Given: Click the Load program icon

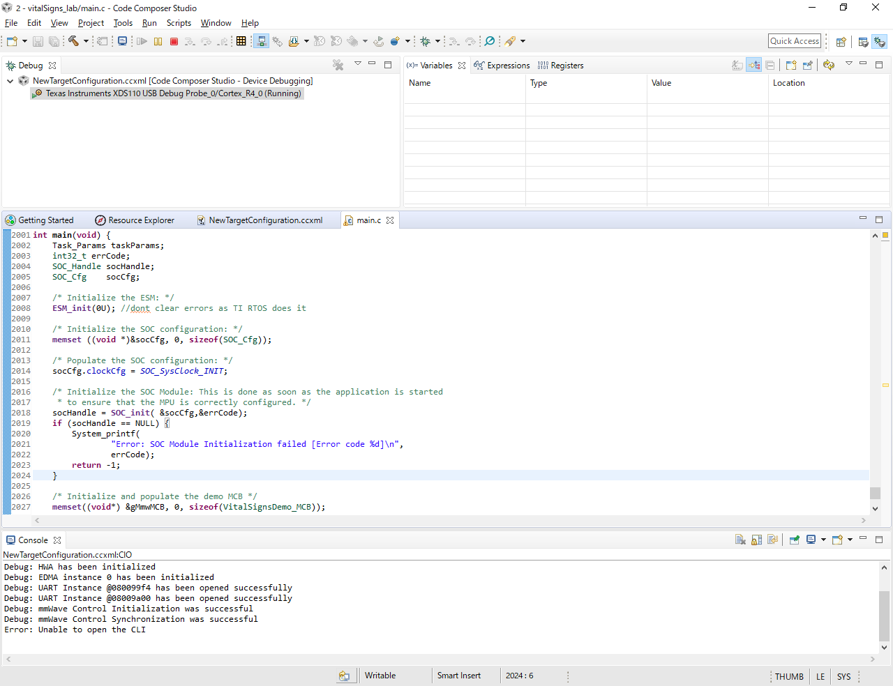Looking at the screenshot, I should (x=294, y=41).
